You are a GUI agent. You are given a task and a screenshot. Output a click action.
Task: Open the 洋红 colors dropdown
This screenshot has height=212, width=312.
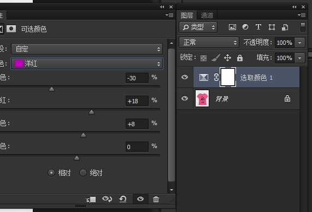tap(87, 64)
